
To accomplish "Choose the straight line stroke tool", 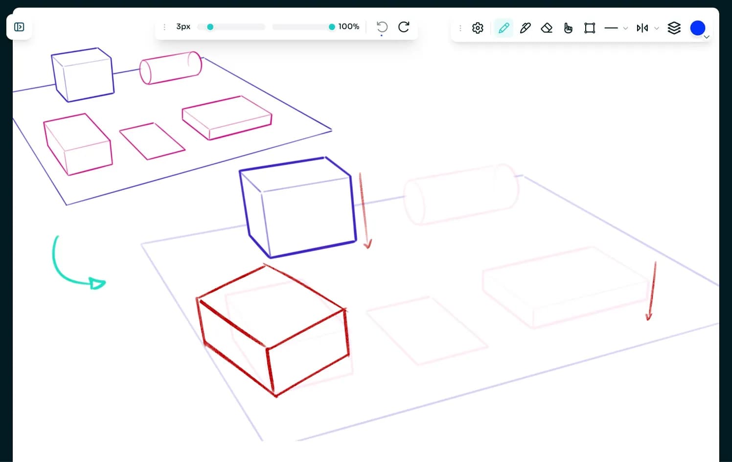I will [x=611, y=28].
